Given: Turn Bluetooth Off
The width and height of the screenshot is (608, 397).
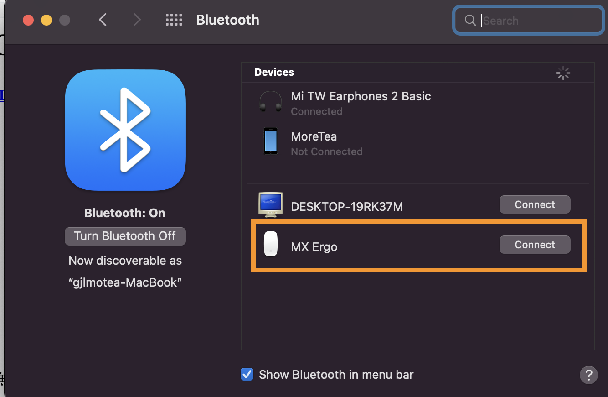Looking at the screenshot, I should 125,236.
